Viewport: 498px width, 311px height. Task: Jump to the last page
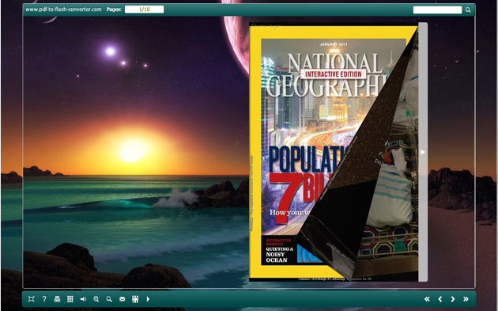pyautogui.click(x=466, y=299)
